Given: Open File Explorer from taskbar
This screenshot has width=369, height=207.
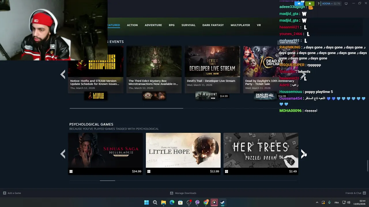Looking at the screenshot, I should click(x=163, y=202).
